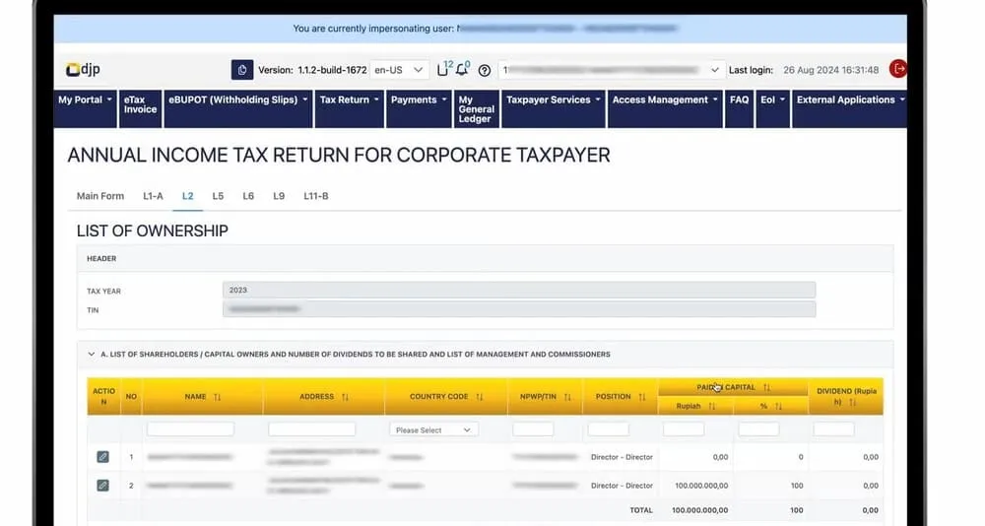Sort by Rupiah sub-column arrows

(712, 407)
